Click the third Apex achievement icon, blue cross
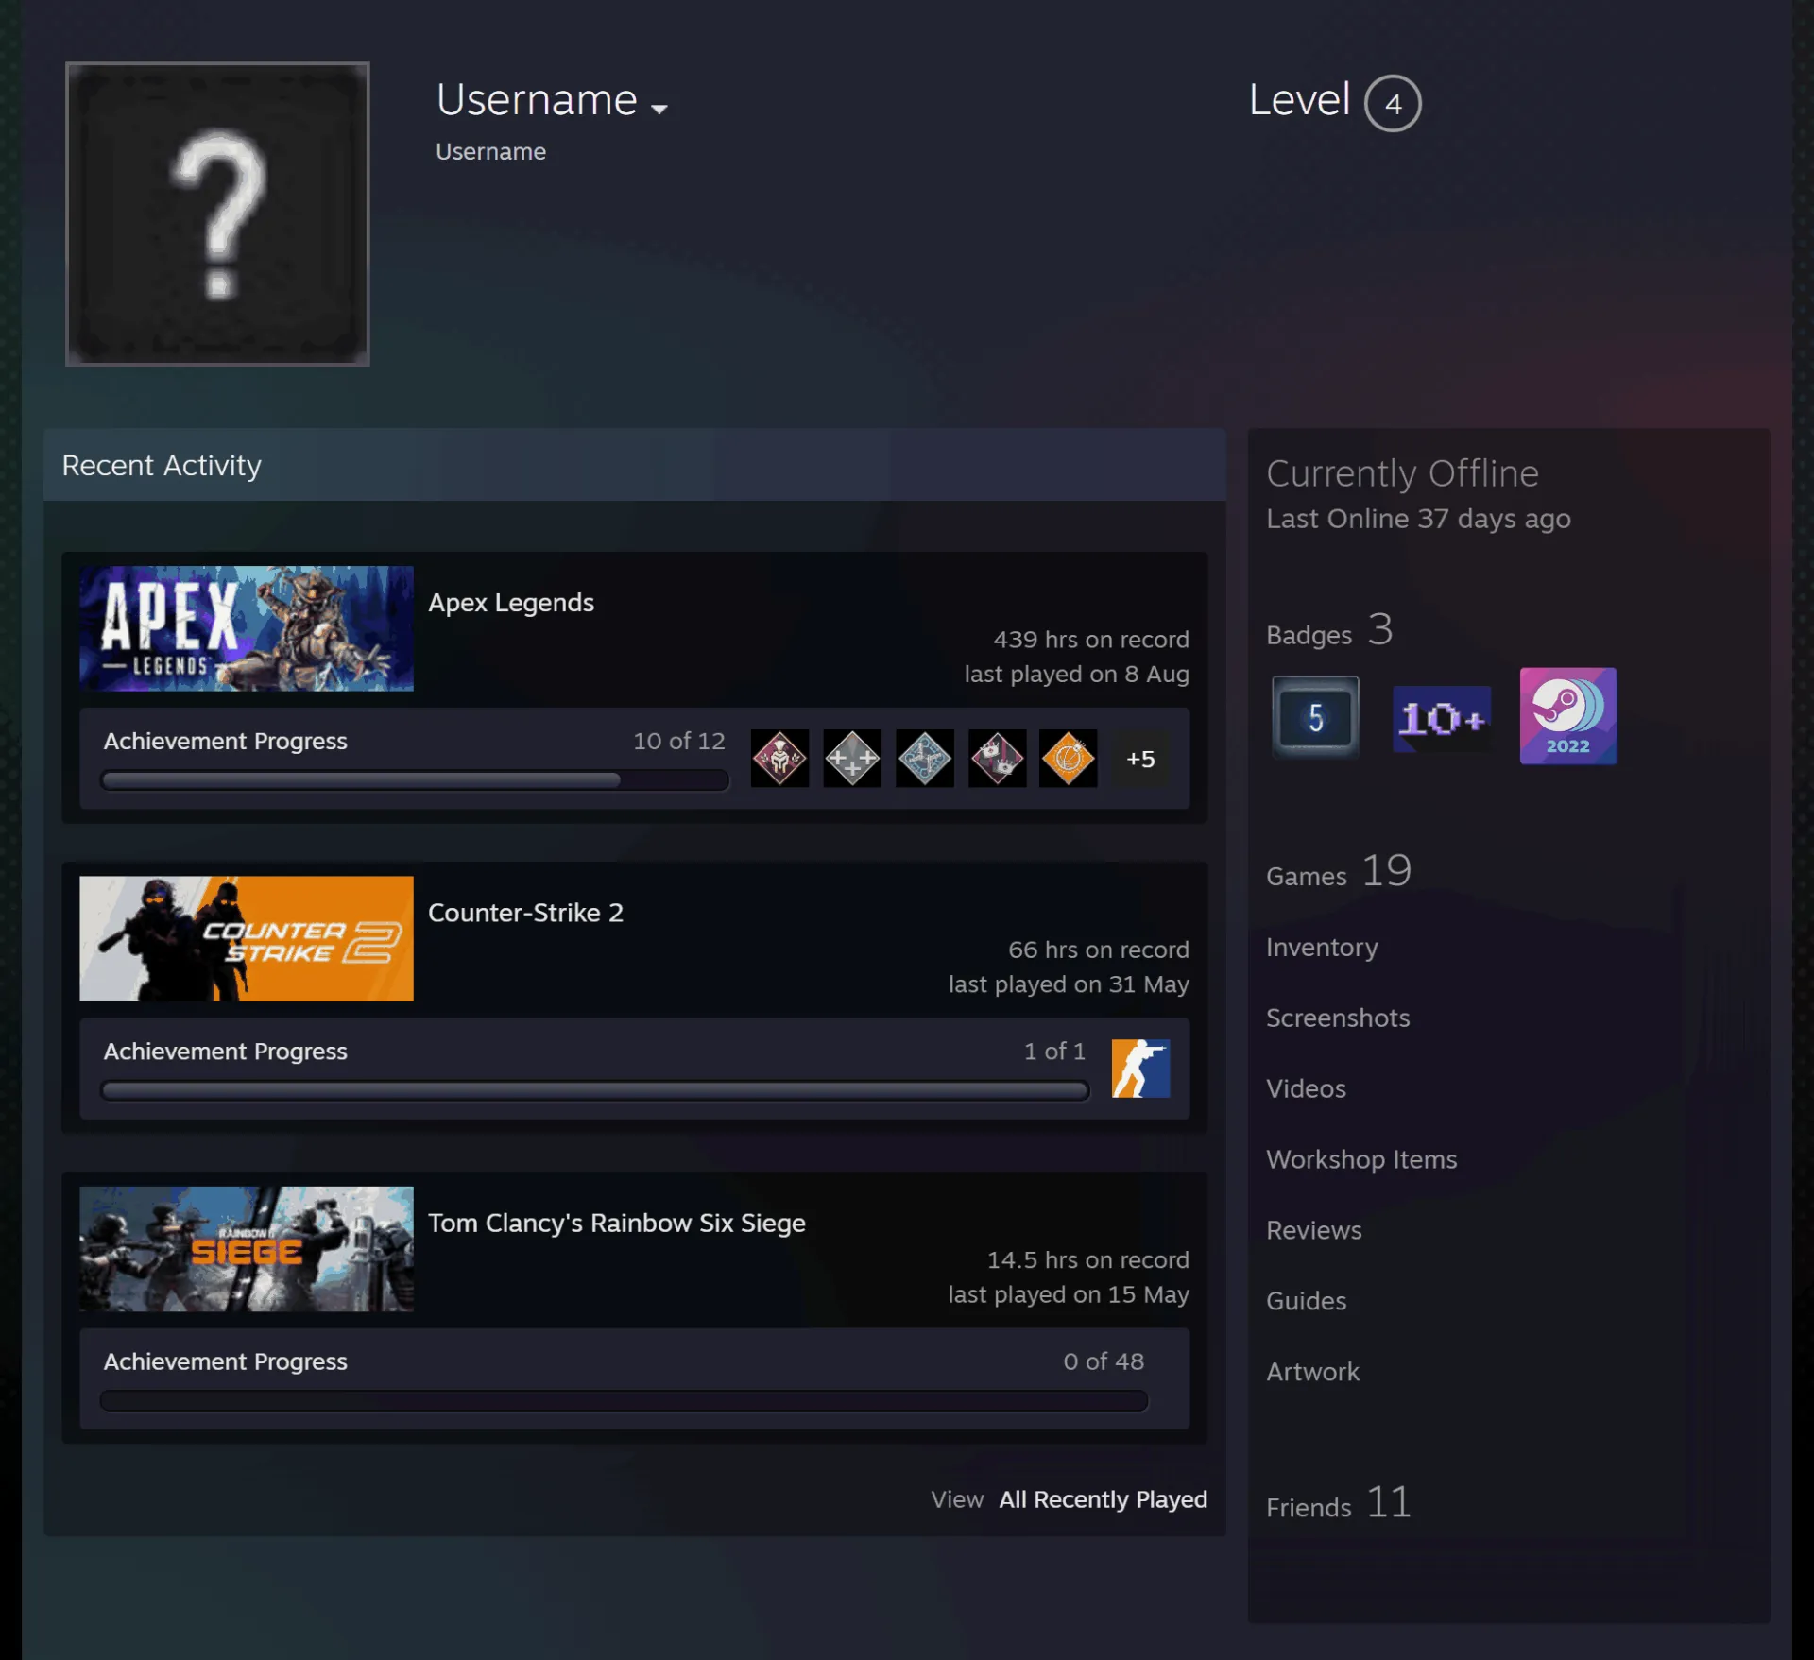This screenshot has height=1660, width=1814. (925, 758)
